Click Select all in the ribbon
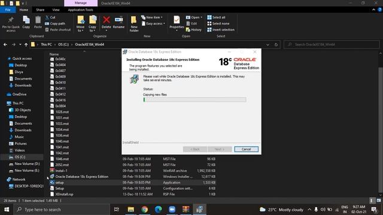 pos(216,17)
